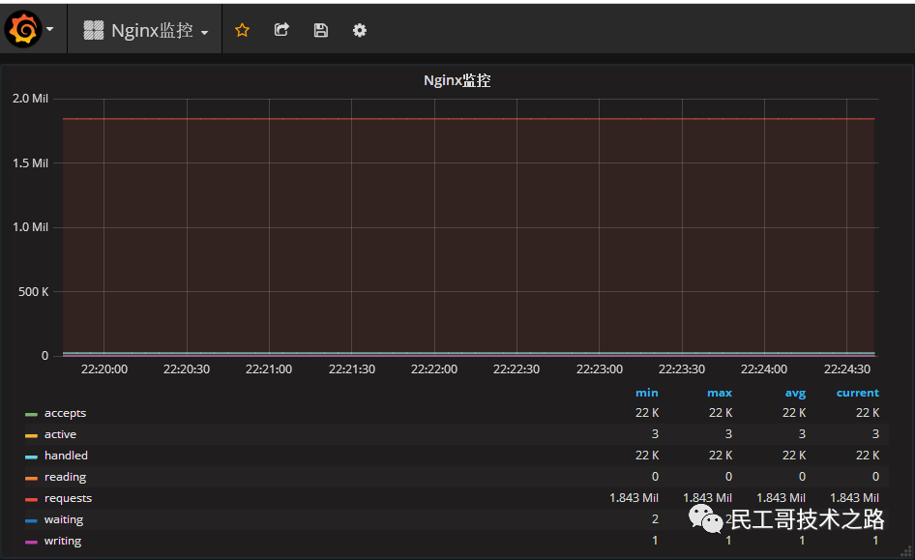Open color picker for accepts green swatch

click(x=31, y=414)
